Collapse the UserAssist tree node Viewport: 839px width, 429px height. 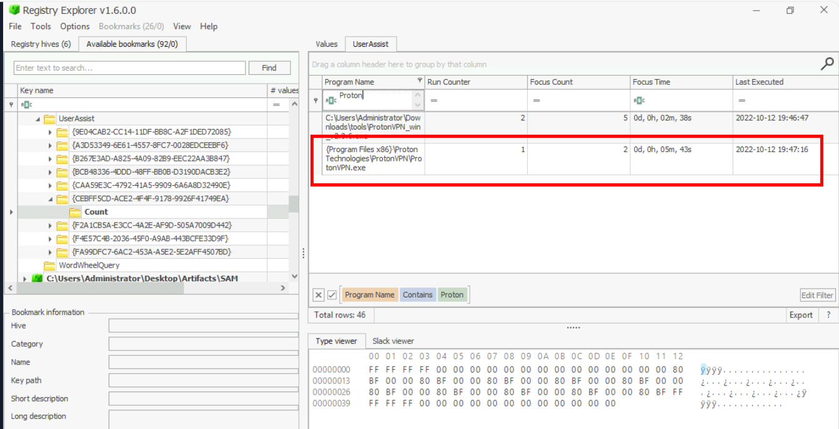37,118
